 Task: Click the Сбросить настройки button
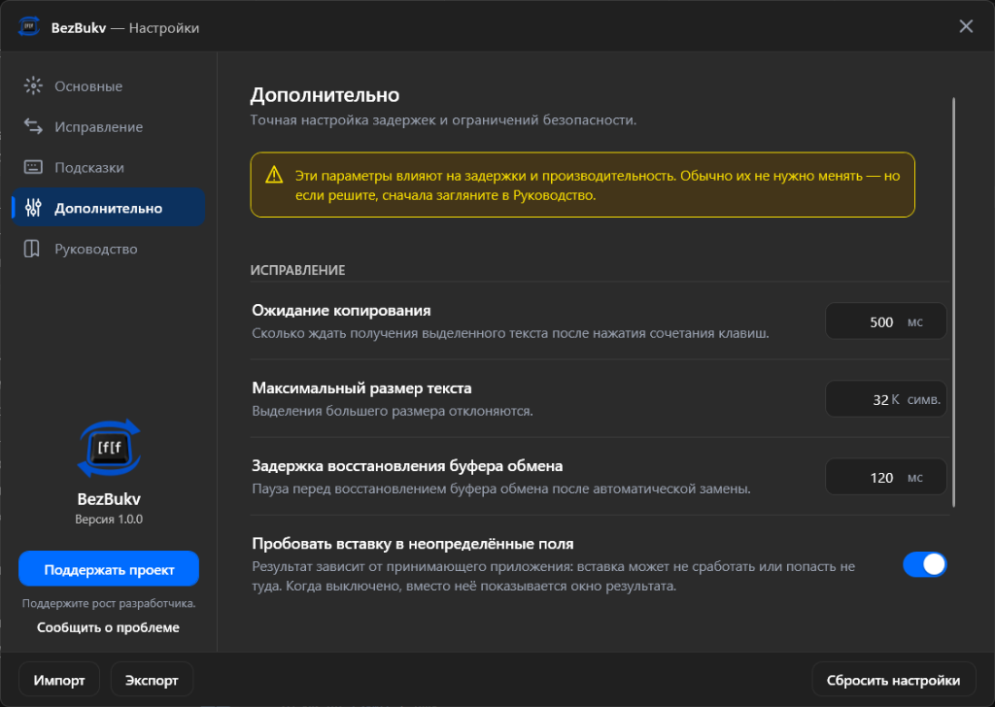[x=894, y=680]
